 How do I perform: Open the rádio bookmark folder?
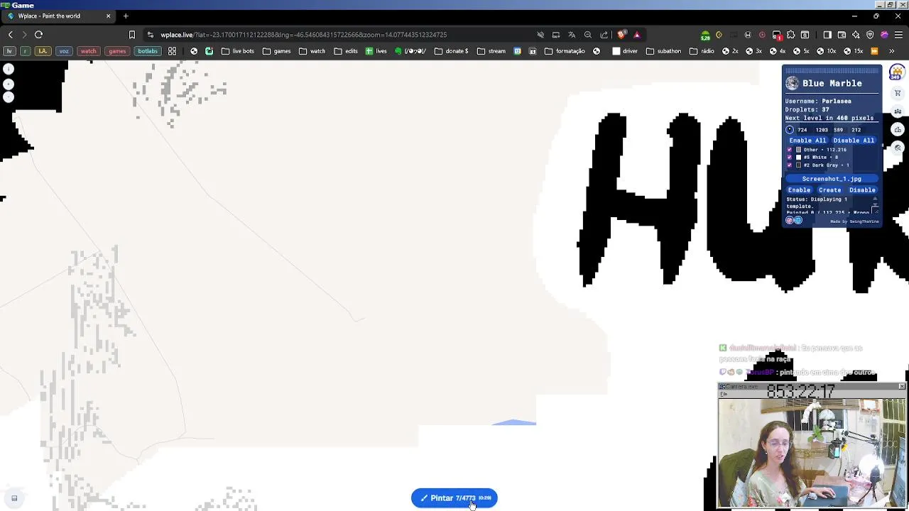702,51
